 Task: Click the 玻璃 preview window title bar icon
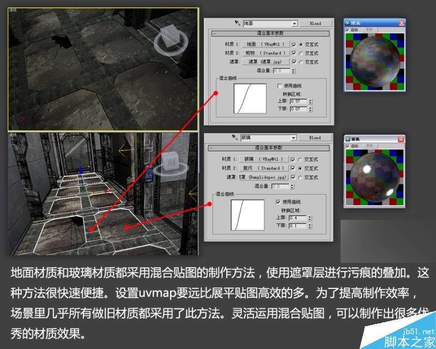click(348, 137)
